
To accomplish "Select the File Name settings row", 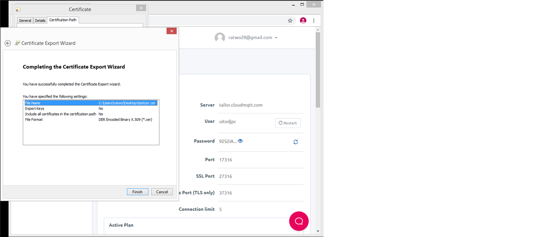I will point(91,103).
